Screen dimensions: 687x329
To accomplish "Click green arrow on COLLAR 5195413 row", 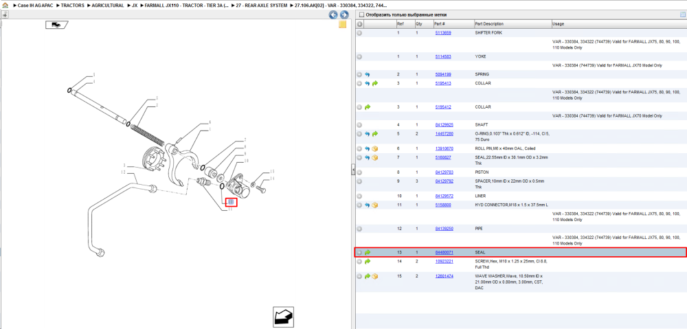I will click(375, 83).
